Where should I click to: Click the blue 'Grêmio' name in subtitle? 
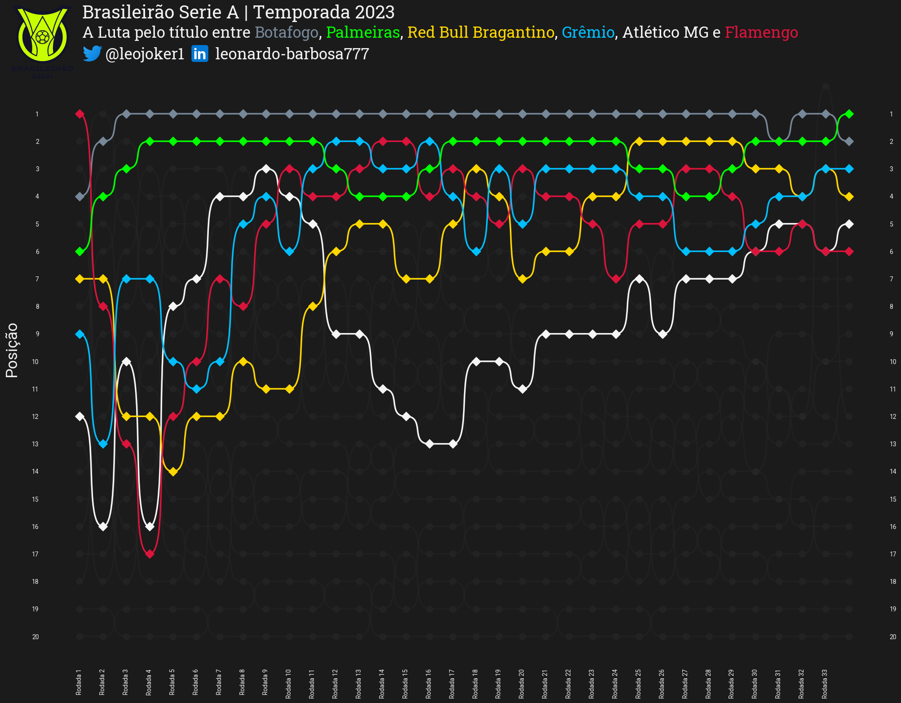(x=588, y=32)
